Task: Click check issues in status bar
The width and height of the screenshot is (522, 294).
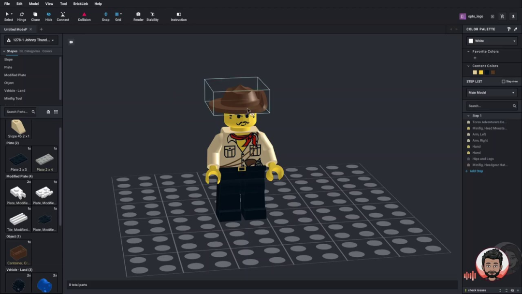Action: pos(477,290)
